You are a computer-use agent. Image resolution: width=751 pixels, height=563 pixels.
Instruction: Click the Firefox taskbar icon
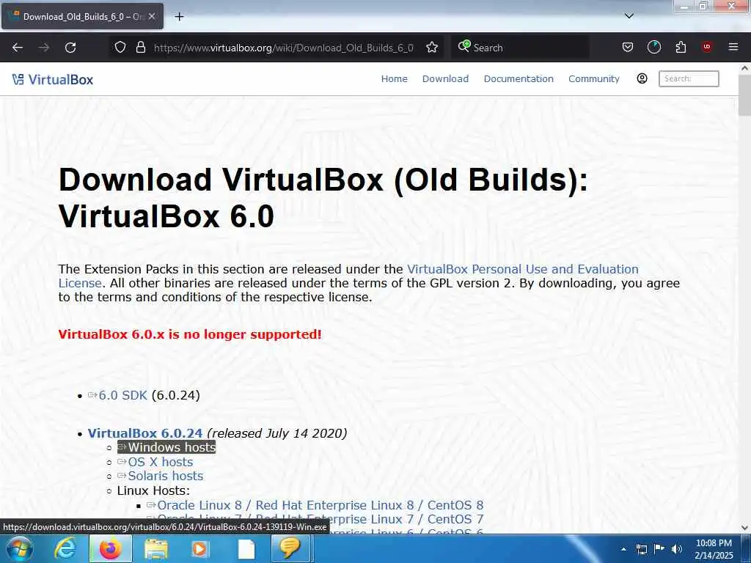tap(111, 549)
